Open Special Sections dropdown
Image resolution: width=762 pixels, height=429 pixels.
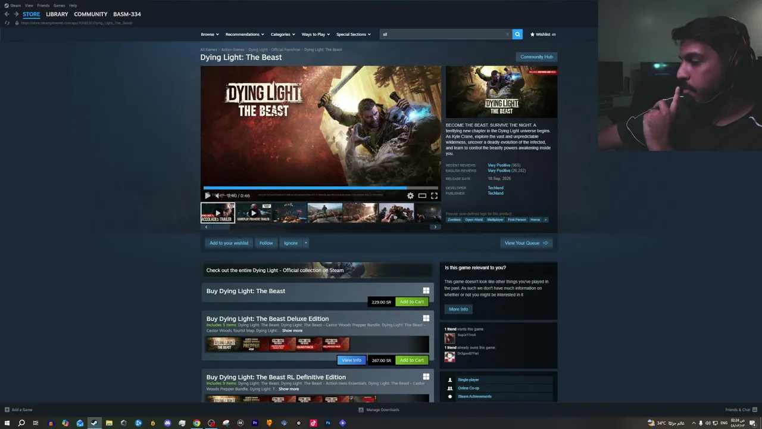(x=353, y=34)
